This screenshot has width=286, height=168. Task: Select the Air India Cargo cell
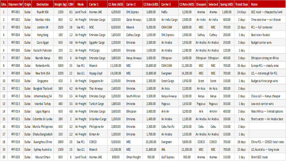[x=169, y=20]
